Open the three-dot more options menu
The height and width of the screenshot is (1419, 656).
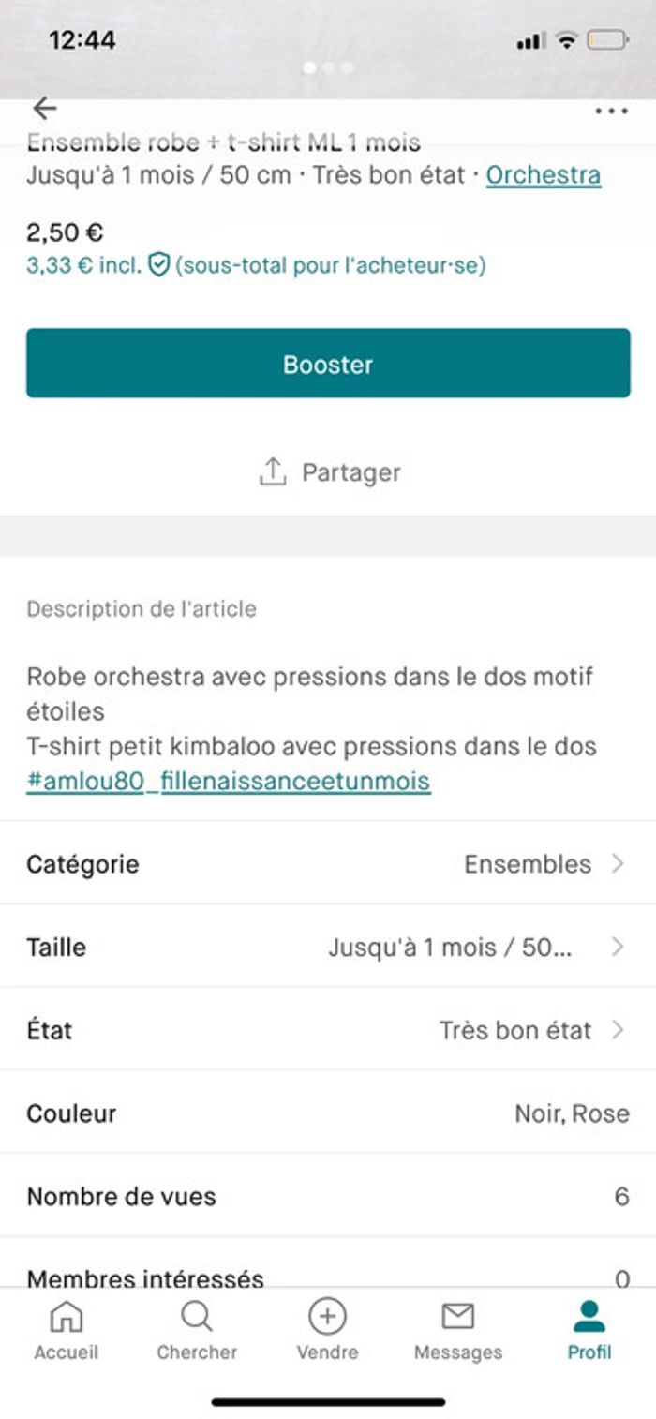(x=611, y=112)
